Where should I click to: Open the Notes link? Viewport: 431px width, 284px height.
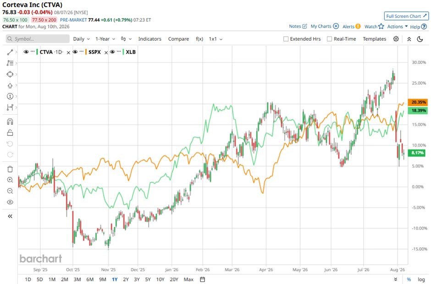(298, 27)
